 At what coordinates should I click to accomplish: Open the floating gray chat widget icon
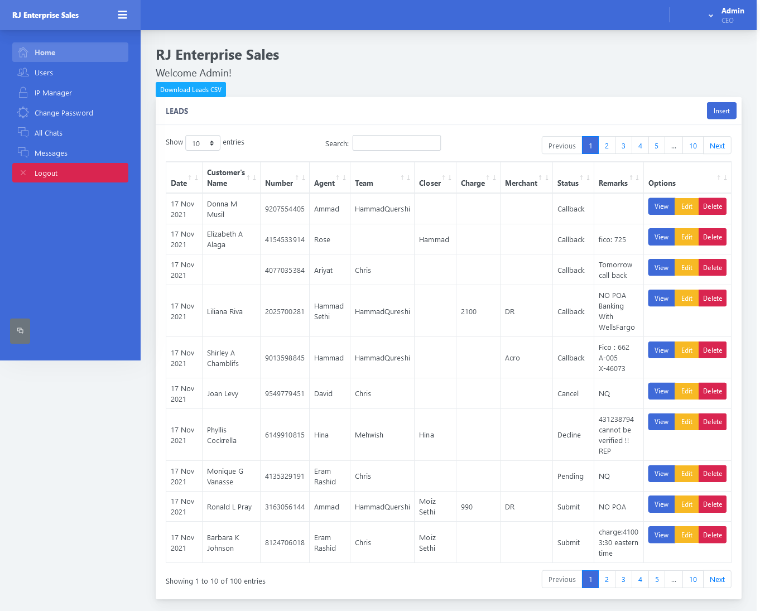pyautogui.click(x=20, y=331)
